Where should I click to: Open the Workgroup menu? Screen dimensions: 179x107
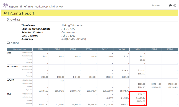pyautogui.click(x=41, y=6)
